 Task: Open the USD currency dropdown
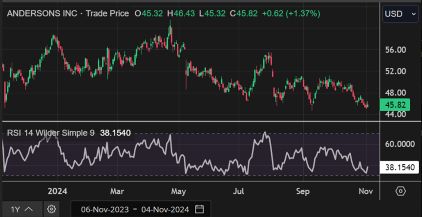point(400,14)
